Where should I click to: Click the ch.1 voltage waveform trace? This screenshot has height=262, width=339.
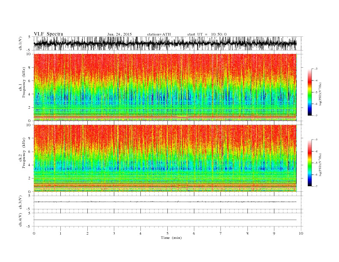coord(165,43)
